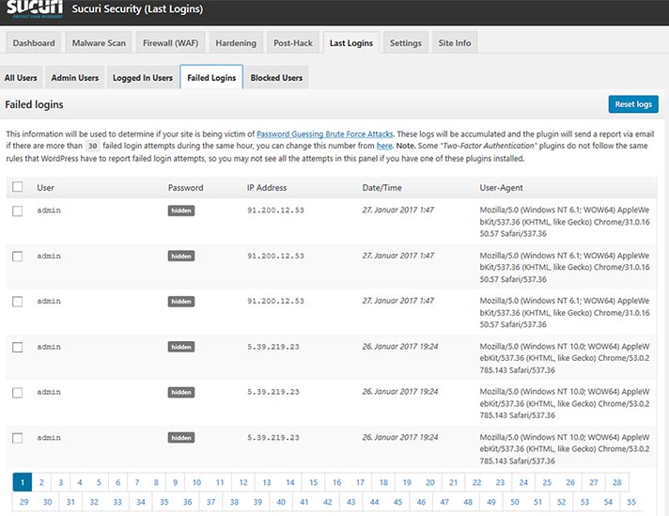Check the first 91.200.12.53 row checkbox
This screenshot has height=516, width=669.
(x=18, y=211)
